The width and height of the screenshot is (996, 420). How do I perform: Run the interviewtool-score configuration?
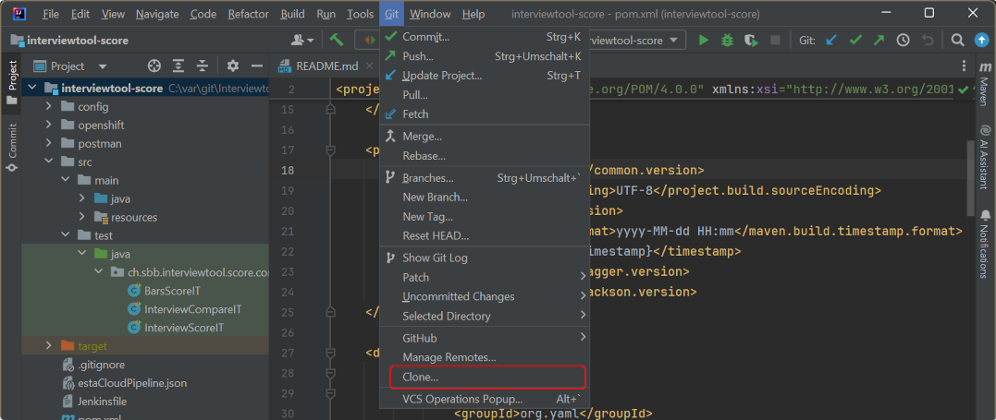click(703, 40)
